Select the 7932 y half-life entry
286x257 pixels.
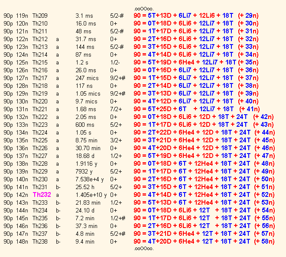pyautogui.click(x=85, y=171)
